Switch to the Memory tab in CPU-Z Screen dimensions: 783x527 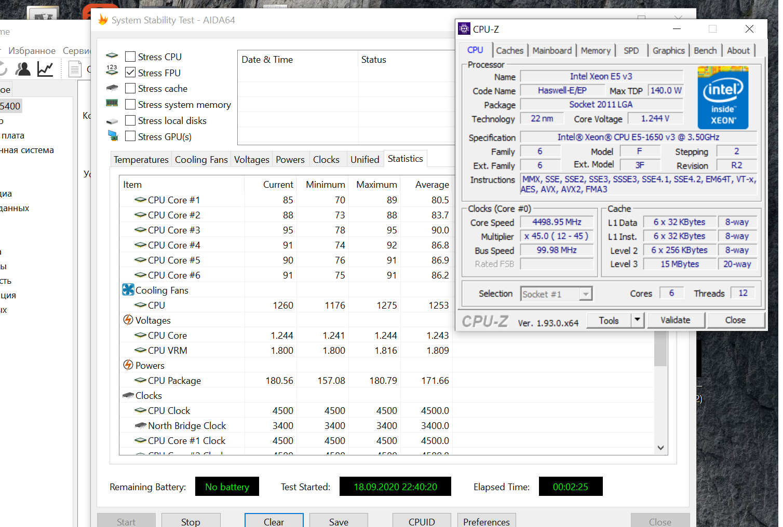click(x=596, y=50)
